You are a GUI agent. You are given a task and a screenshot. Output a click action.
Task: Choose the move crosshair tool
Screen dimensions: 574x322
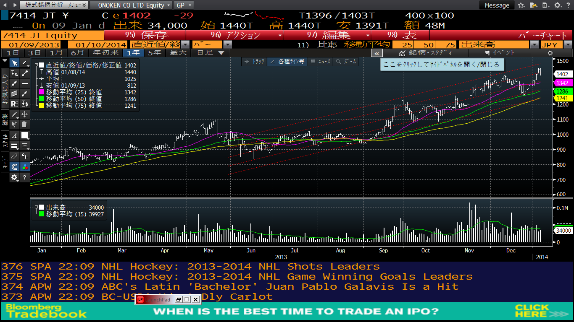[25, 114]
